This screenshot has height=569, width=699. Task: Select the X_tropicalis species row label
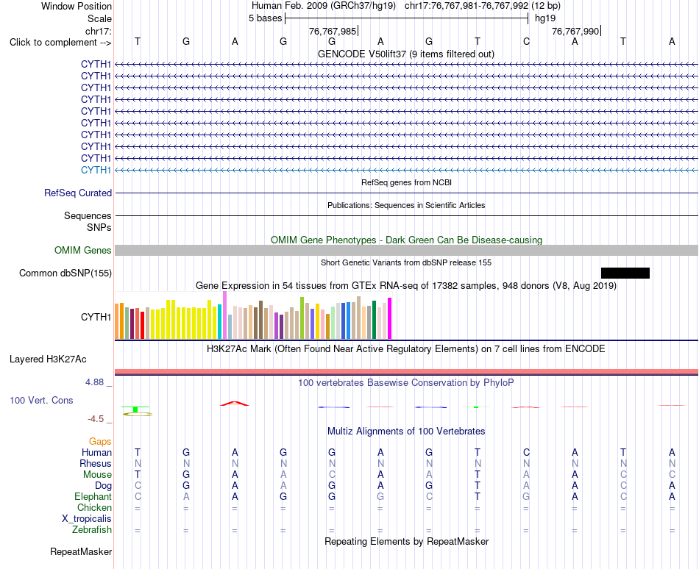tap(87, 519)
